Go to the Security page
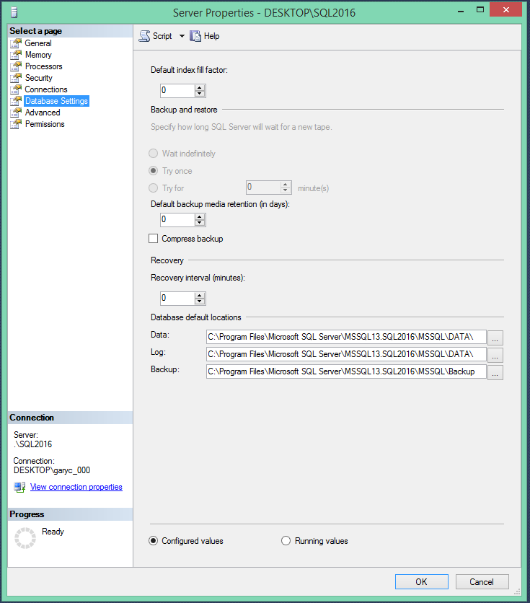 pyautogui.click(x=38, y=78)
